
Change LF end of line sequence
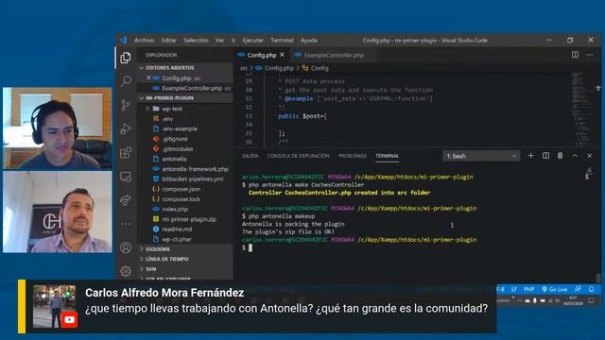click(514, 289)
